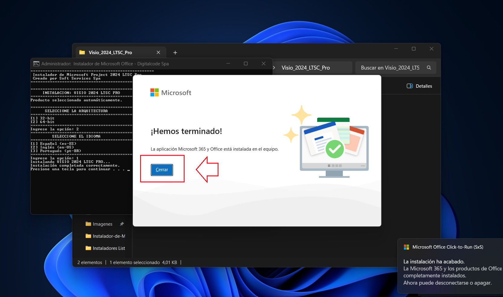Viewport: 503px width, 297px height.
Task: Click the console title "Instalador de Microsoft Office - Digitalcode Spa"
Action: click(121, 64)
